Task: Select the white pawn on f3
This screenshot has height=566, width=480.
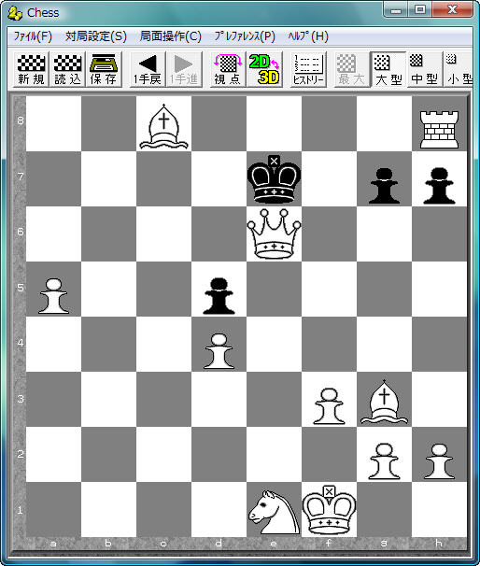Action: point(329,406)
